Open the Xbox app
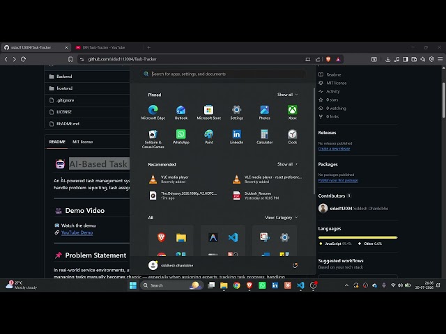 click(x=293, y=112)
